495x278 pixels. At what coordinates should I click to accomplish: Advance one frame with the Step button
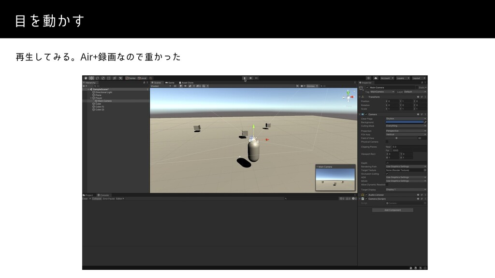click(256, 78)
